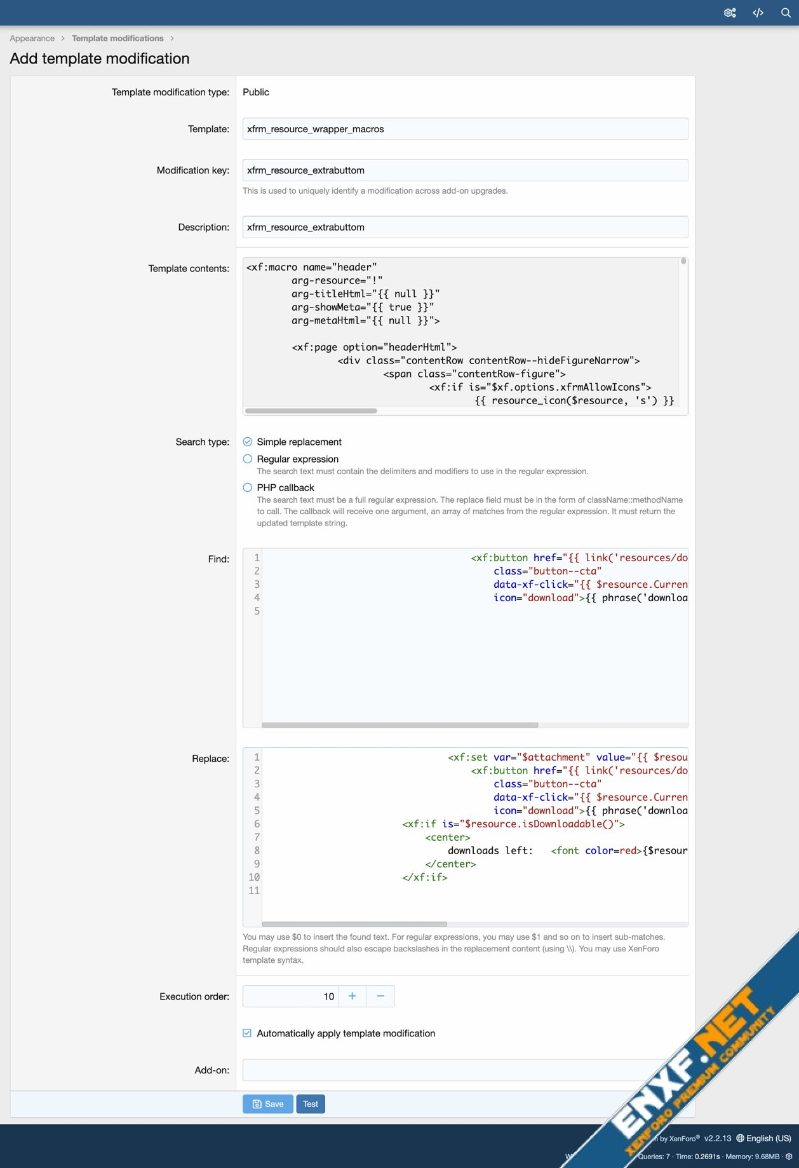Toggle Automatically apply template modification checkbox
This screenshot has width=799, height=1168.
coord(248,1033)
